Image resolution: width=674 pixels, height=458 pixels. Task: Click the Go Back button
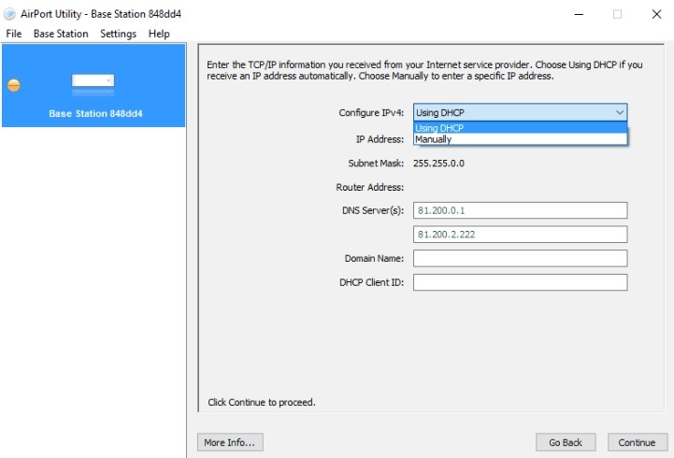(566, 442)
